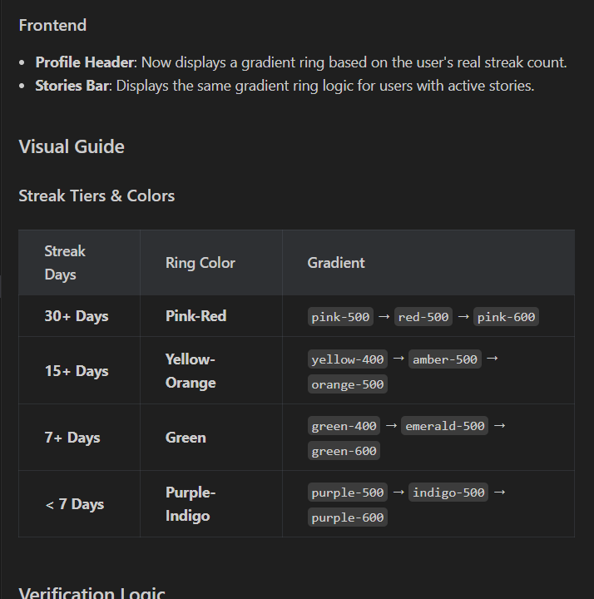Click the Ring Color column header
The image size is (594, 599).
tap(200, 262)
